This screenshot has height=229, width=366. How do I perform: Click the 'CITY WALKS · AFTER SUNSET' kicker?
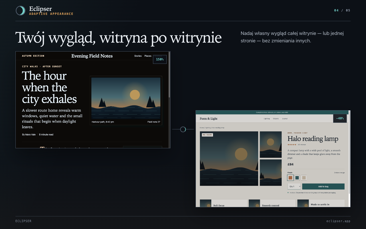pyautogui.click(x=42, y=66)
